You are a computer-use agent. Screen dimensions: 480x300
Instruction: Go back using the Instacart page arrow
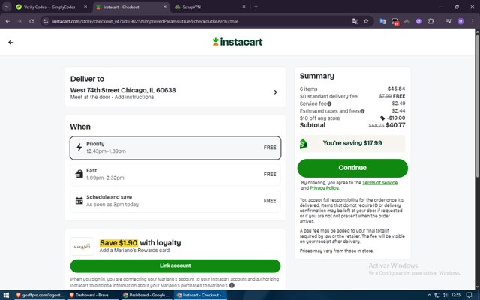tap(11, 42)
